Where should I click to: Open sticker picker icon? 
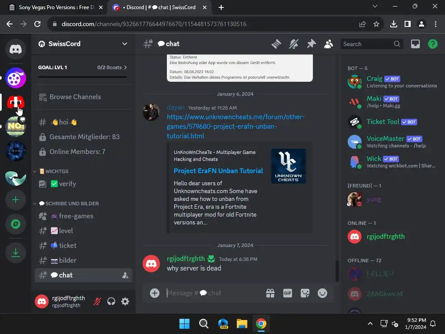click(305, 293)
